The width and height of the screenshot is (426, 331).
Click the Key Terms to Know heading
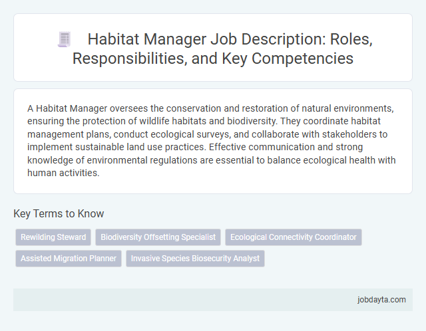coord(59,213)
